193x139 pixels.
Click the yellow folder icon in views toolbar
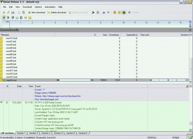tap(30, 18)
